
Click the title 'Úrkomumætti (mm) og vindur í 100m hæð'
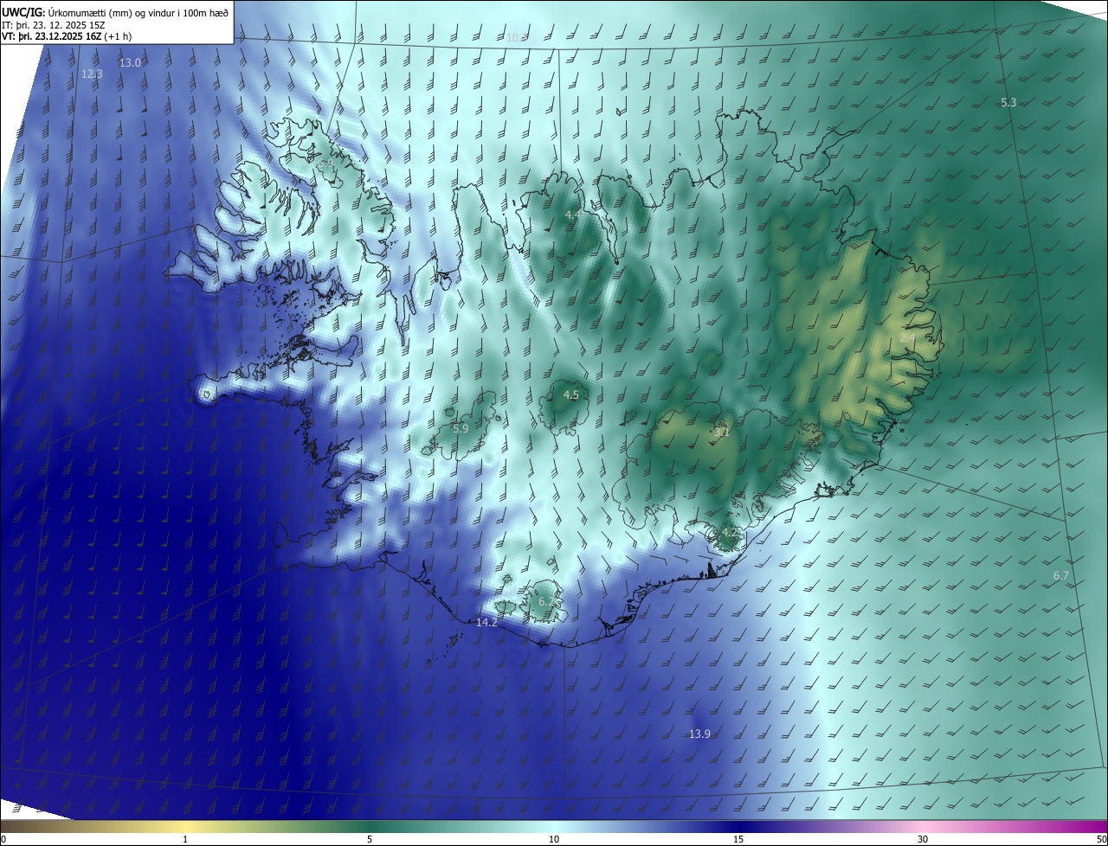138,11
